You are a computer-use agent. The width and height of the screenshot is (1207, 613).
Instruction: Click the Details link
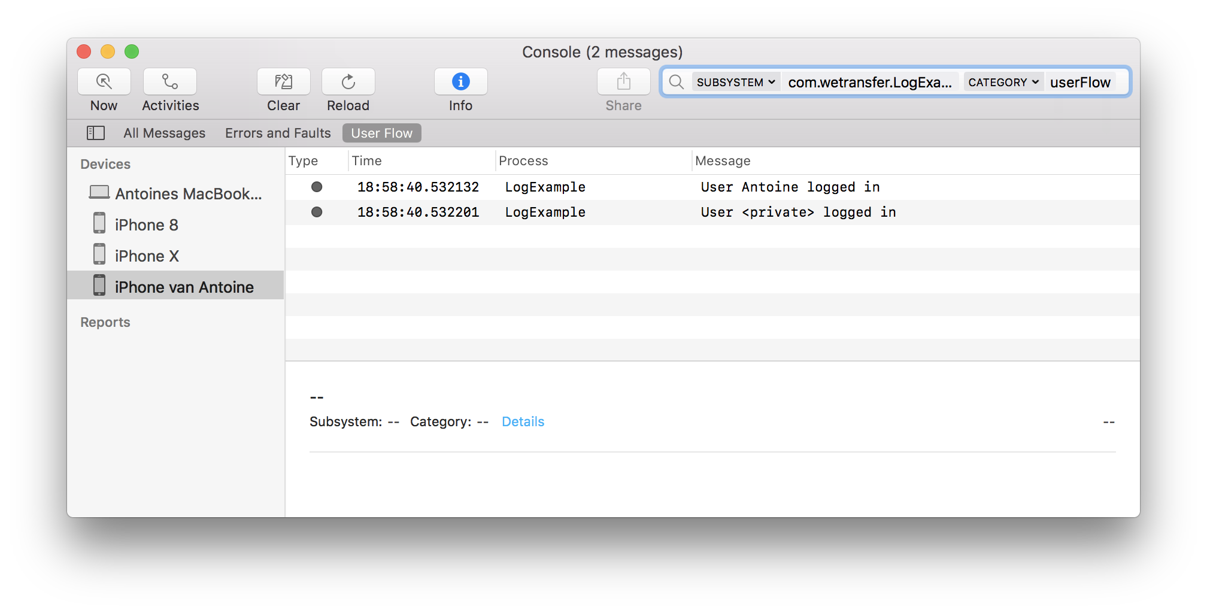(522, 421)
